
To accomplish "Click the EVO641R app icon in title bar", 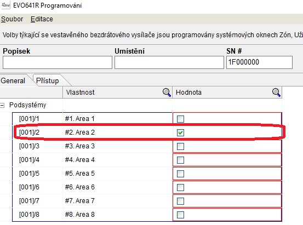I will point(5,5).
